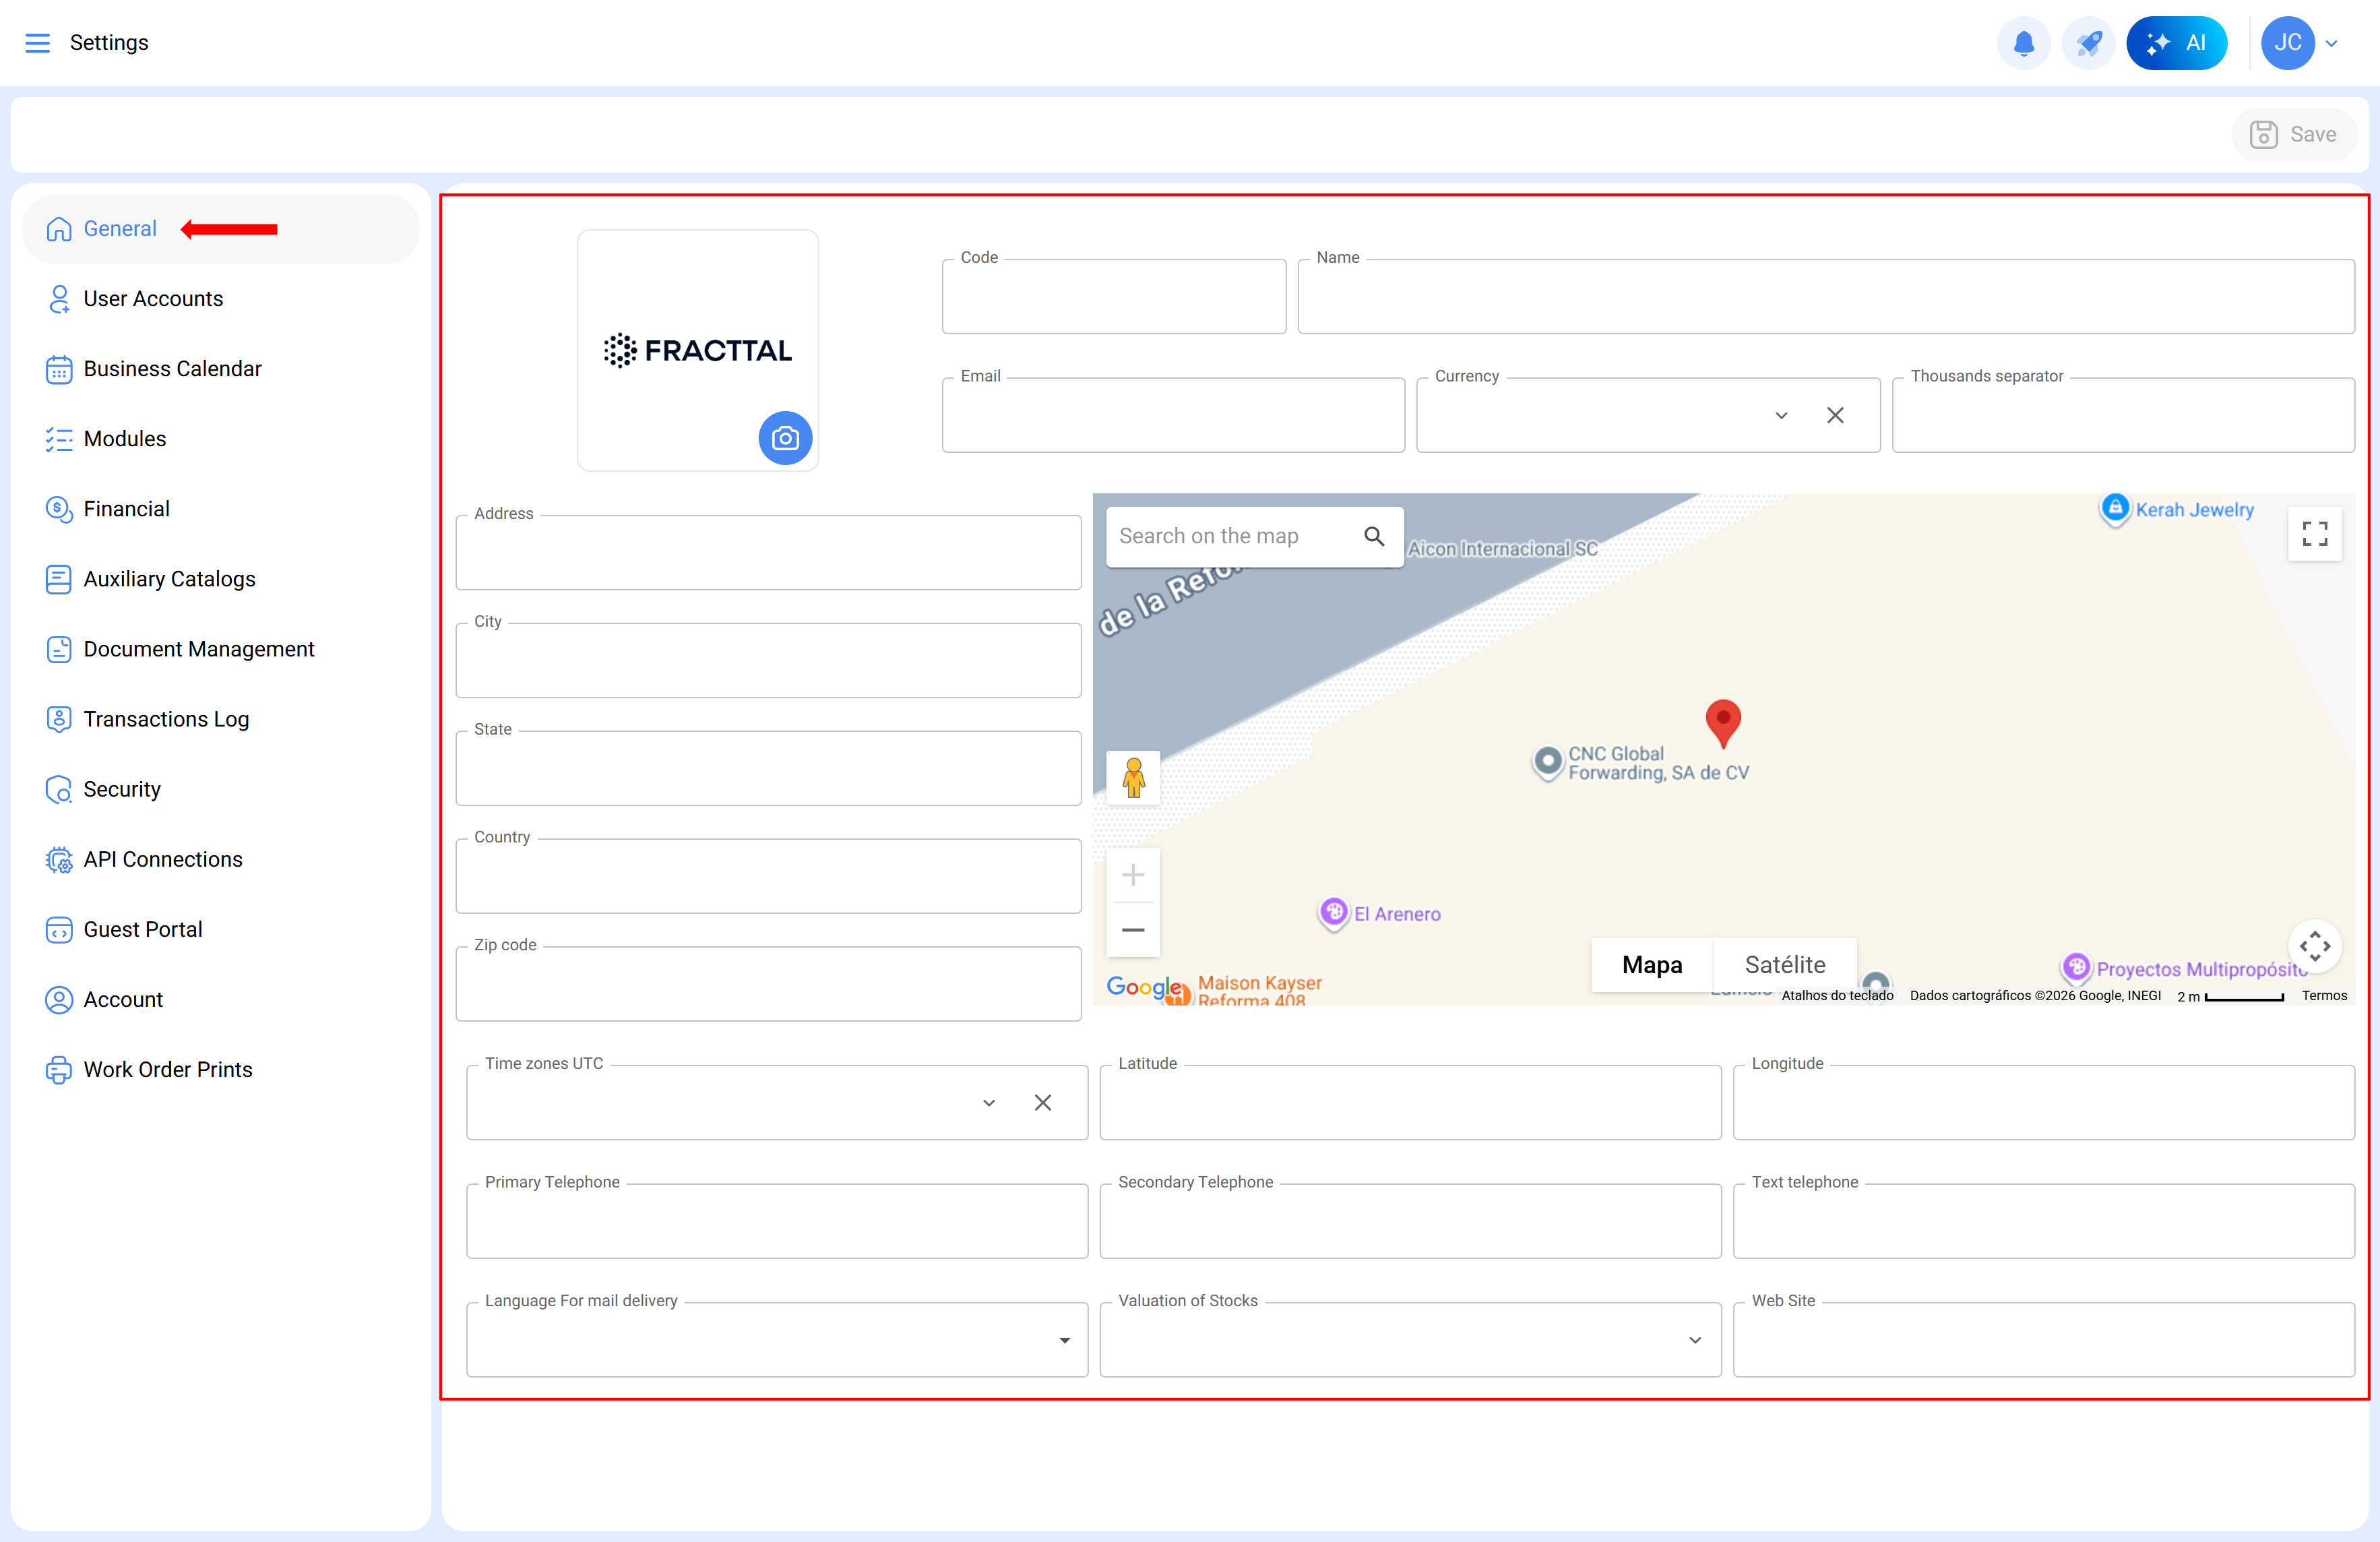Click the map search magnifier icon

(x=1374, y=537)
